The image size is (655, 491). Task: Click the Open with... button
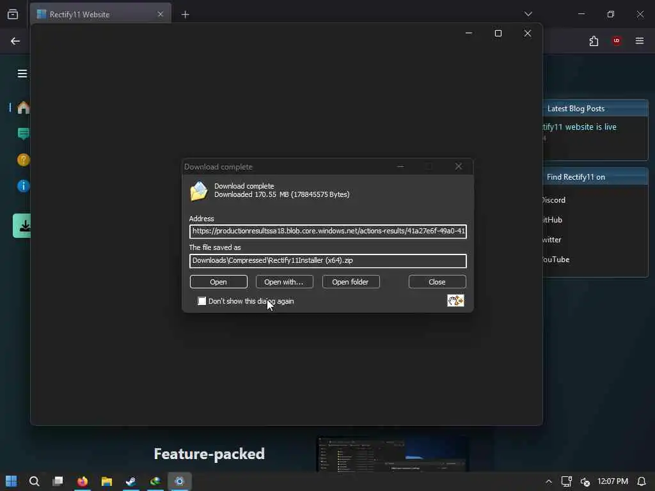coord(284,282)
